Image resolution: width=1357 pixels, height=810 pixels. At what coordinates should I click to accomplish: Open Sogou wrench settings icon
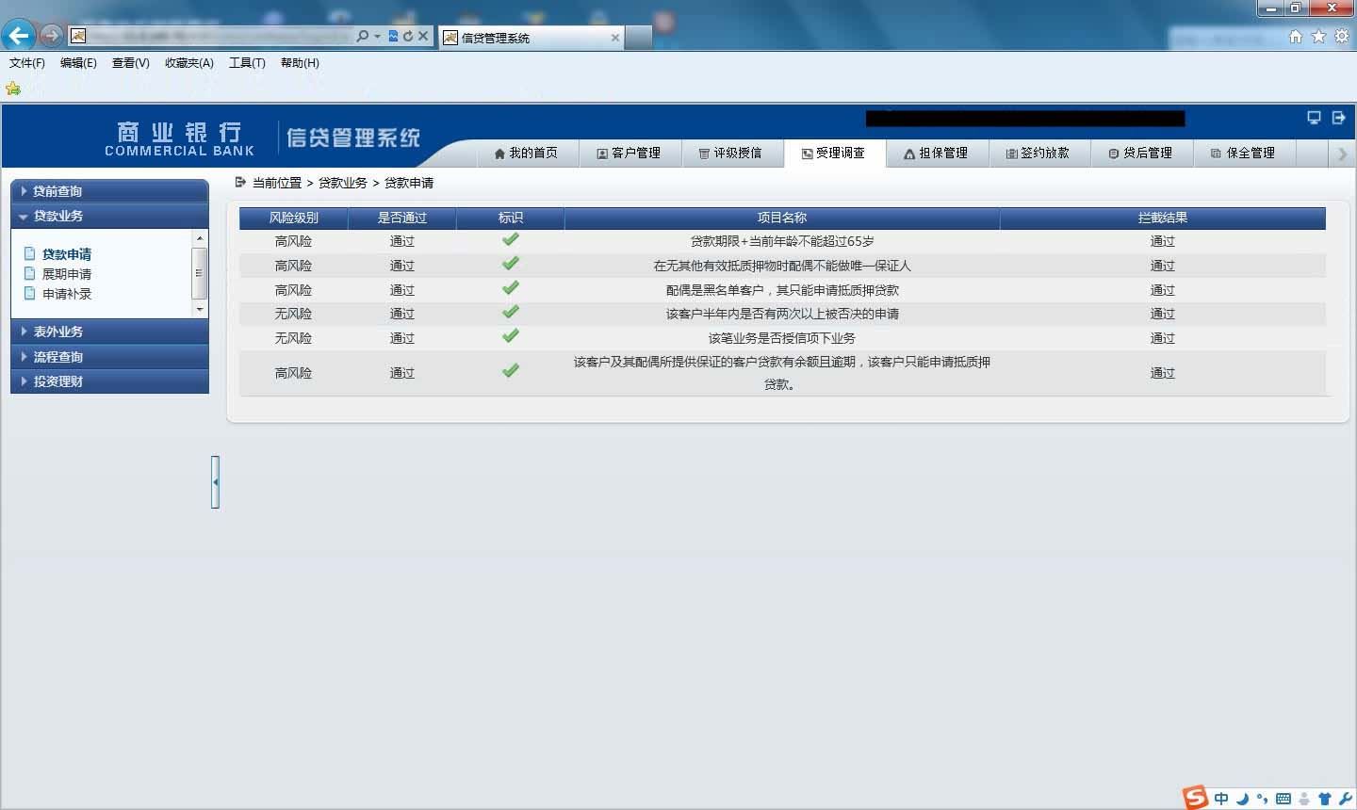1344,799
